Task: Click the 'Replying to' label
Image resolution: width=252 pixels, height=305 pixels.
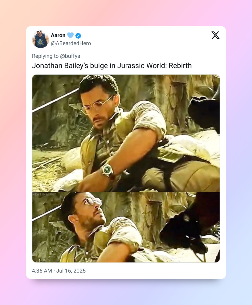Action: [45, 56]
